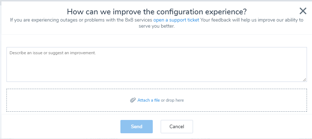The image size is (312, 139).
Task: Click blank footer area beside the Cancel button
Action: point(249,126)
